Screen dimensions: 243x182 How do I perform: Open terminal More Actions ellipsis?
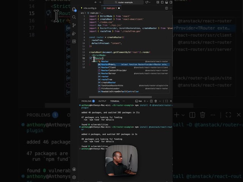click(x=160, y=101)
